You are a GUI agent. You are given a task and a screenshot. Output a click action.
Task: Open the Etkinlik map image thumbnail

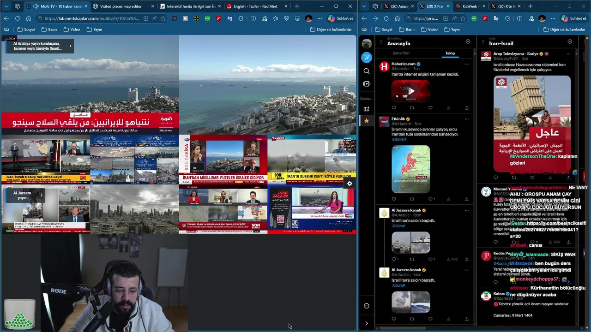(x=411, y=169)
